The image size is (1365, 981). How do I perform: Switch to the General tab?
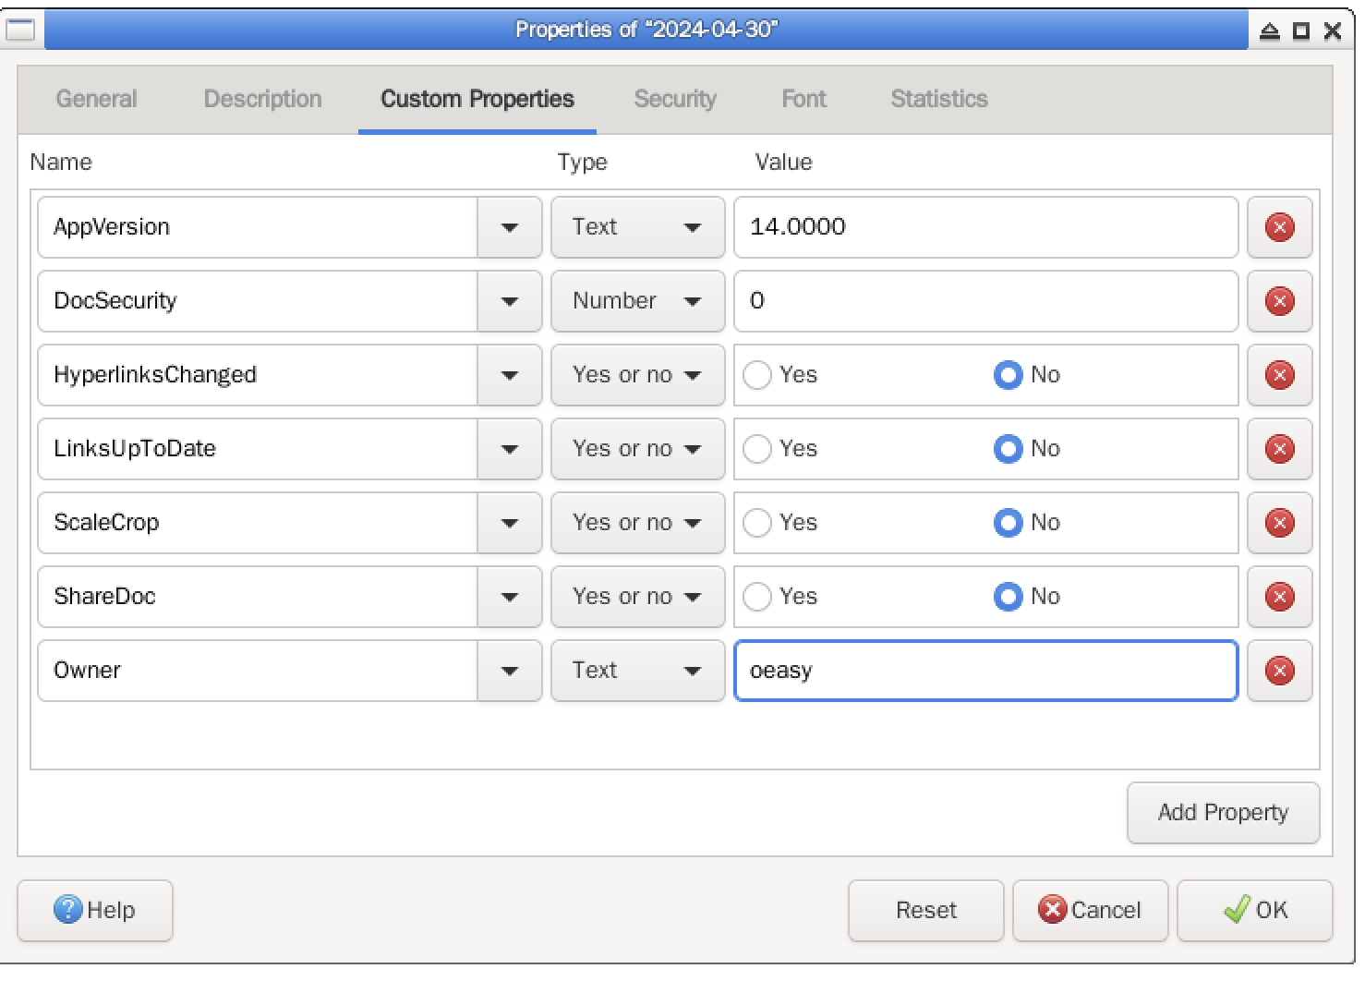click(x=96, y=99)
